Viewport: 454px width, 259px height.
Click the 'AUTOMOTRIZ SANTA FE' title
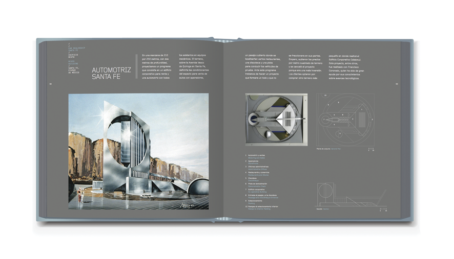tap(112, 73)
